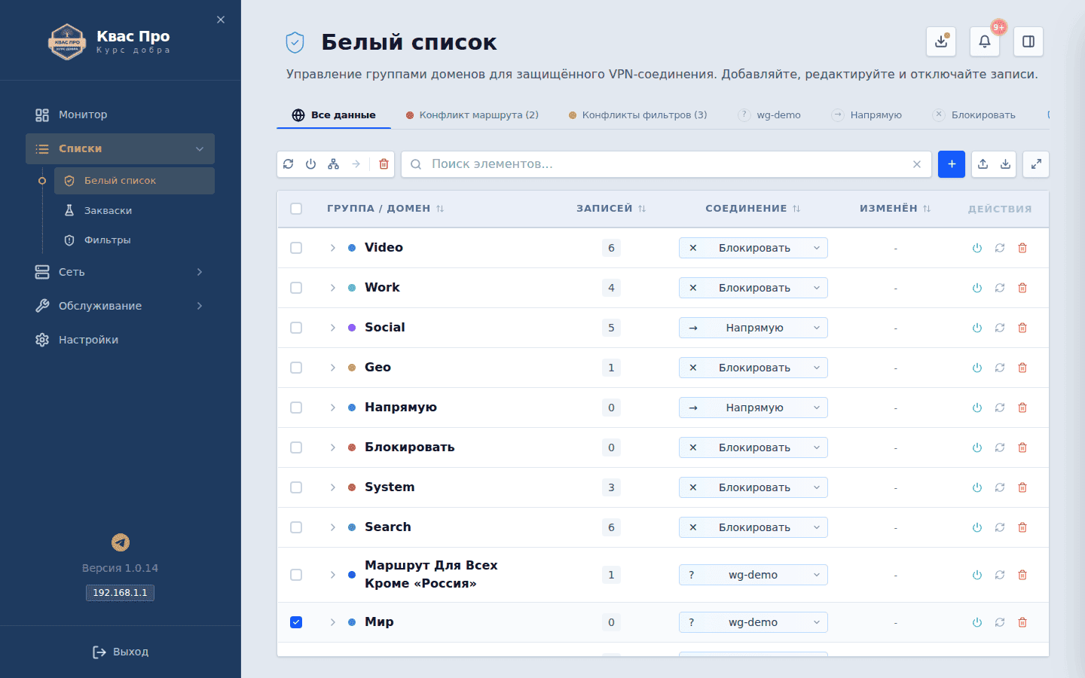The width and height of the screenshot is (1085, 678).
Task: Click the red trash icon in toolbar
Action: (384, 164)
